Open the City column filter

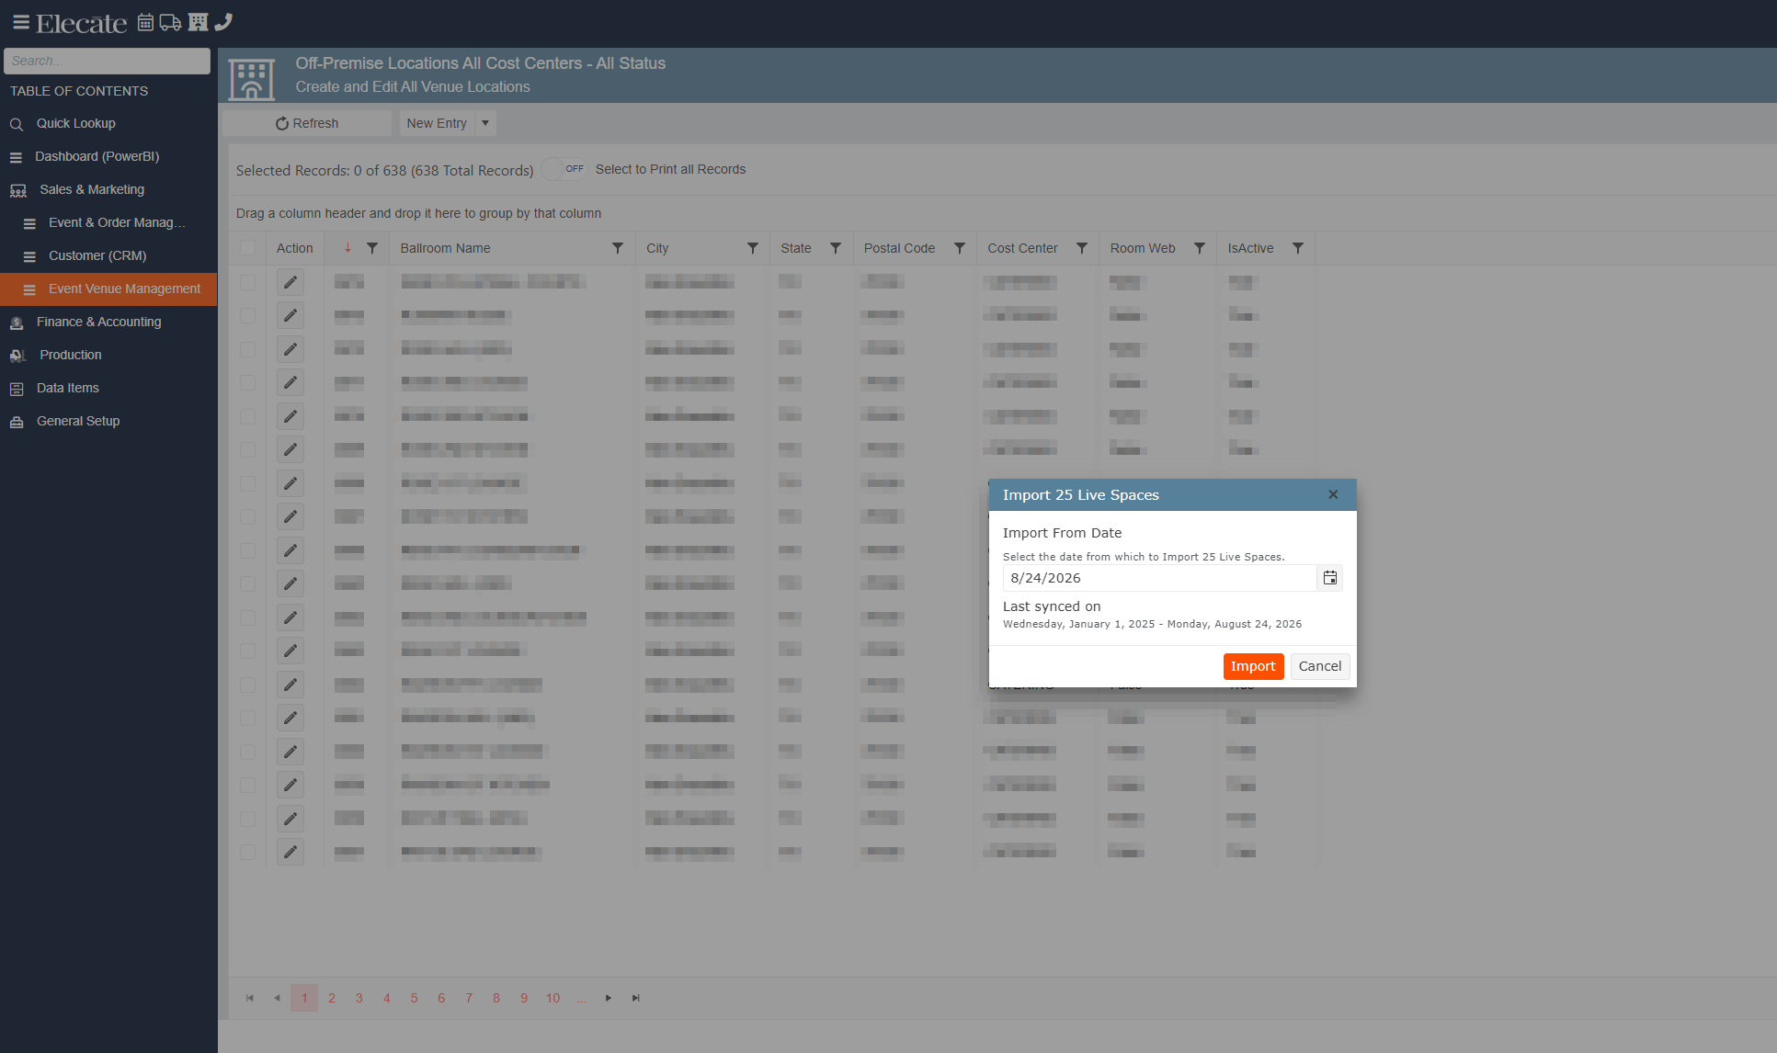[x=753, y=248]
